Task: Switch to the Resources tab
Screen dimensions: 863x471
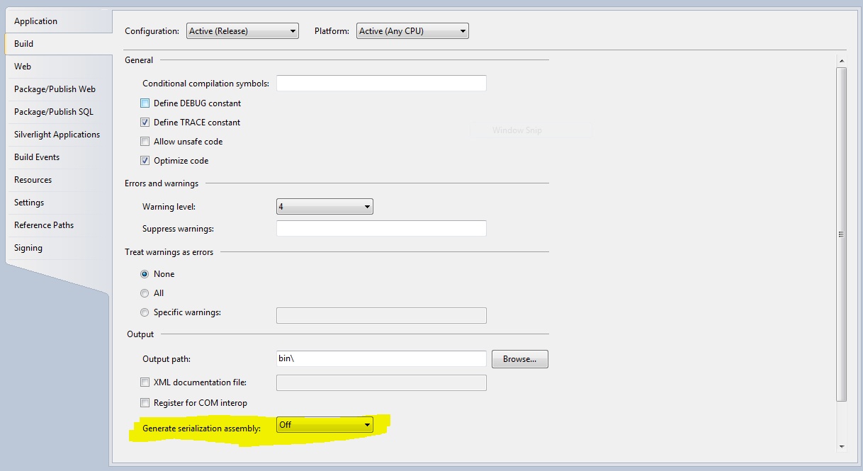Action: pyautogui.click(x=58, y=180)
